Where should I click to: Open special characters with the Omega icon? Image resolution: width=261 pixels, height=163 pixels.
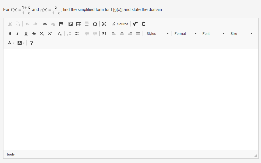point(95,24)
